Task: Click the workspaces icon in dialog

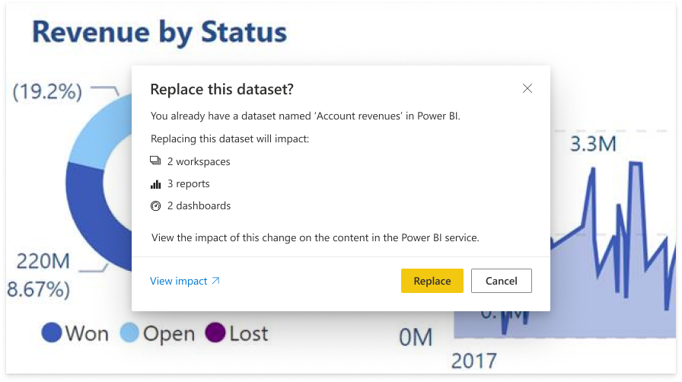Action: (x=156, y=161)
